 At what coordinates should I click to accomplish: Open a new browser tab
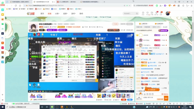[104, 2]
